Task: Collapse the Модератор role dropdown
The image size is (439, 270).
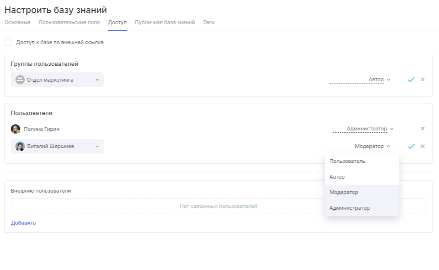Action: 372,147
